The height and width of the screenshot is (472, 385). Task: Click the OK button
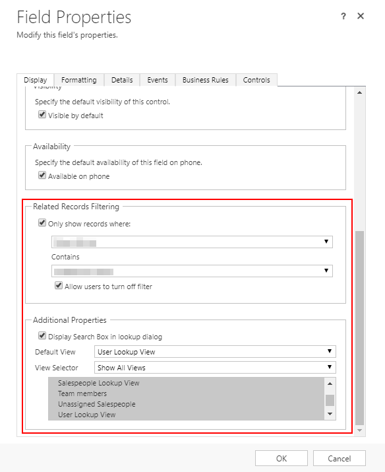(281, 458)
